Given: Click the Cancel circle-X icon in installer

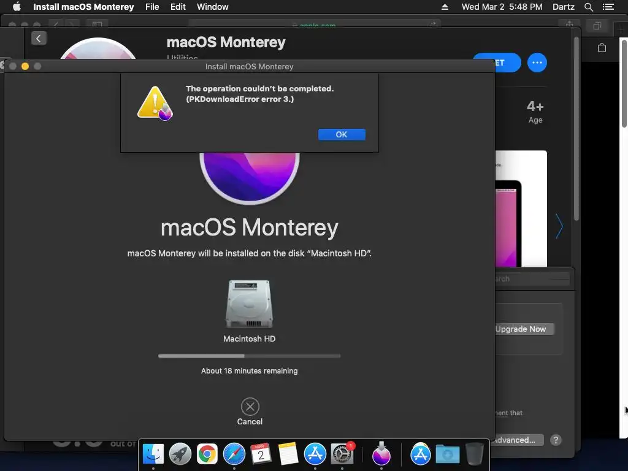Looking at the screenshot, I should pos(250,407).
